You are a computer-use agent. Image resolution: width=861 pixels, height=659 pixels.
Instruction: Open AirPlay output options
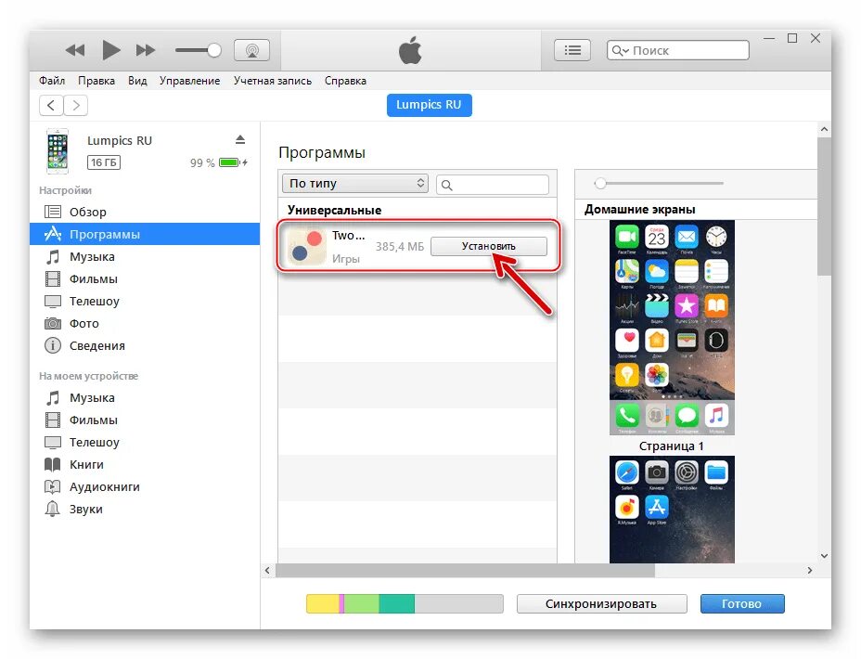pos(252,50)
